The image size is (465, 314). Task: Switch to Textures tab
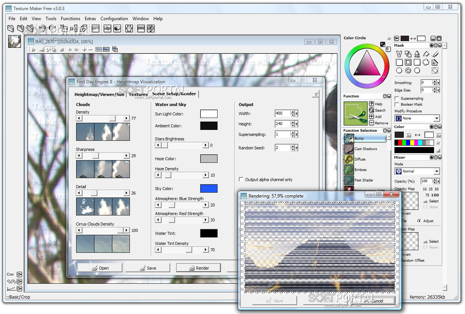[138, 94]
